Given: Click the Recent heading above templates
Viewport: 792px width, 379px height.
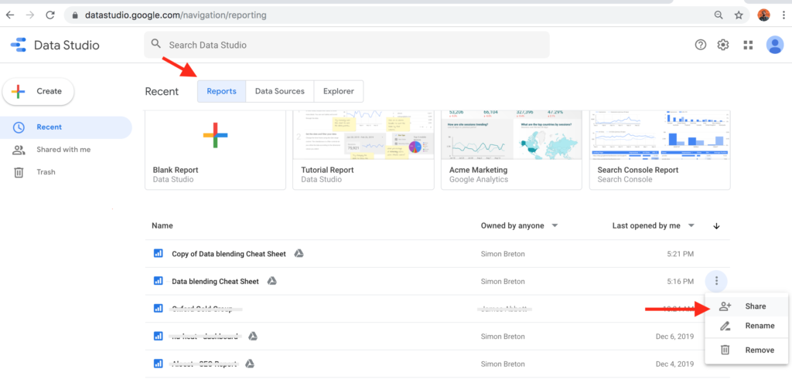Looking at the screenshot, I should 162,92.
